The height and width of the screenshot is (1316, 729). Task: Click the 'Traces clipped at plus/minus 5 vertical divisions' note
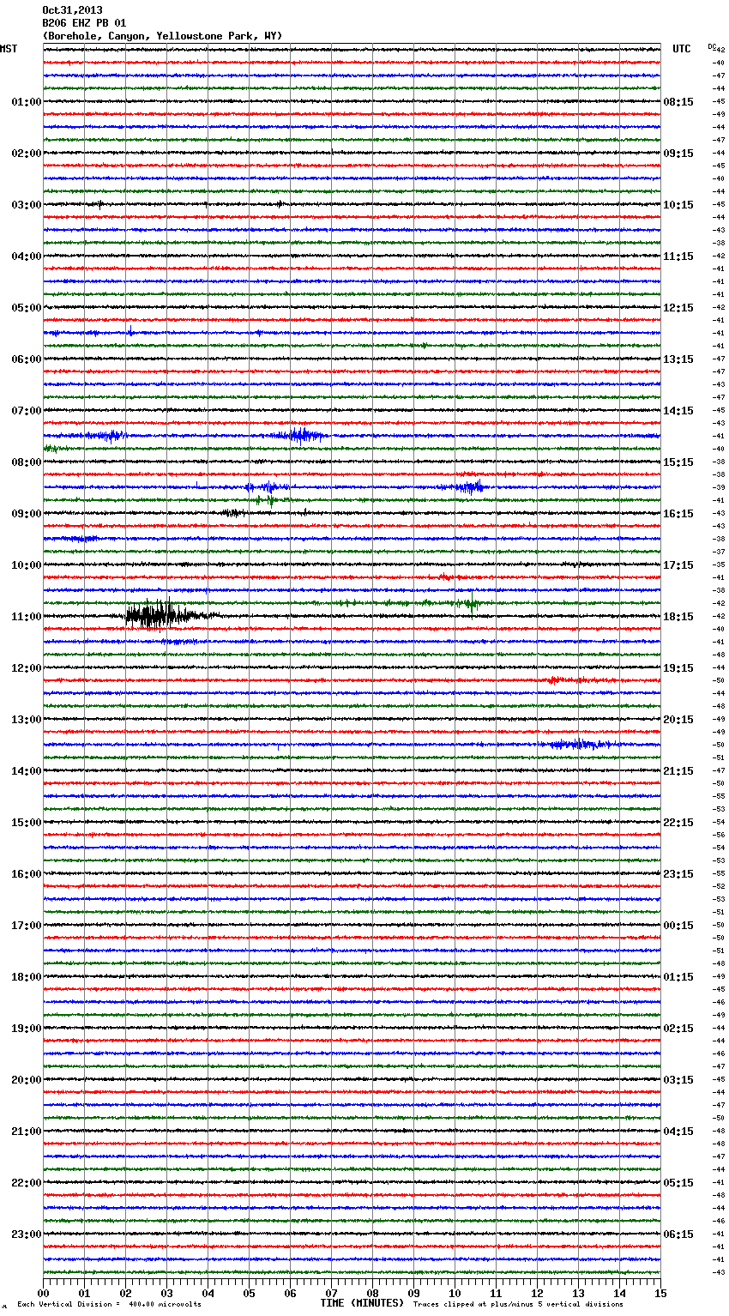[518, 1304]
